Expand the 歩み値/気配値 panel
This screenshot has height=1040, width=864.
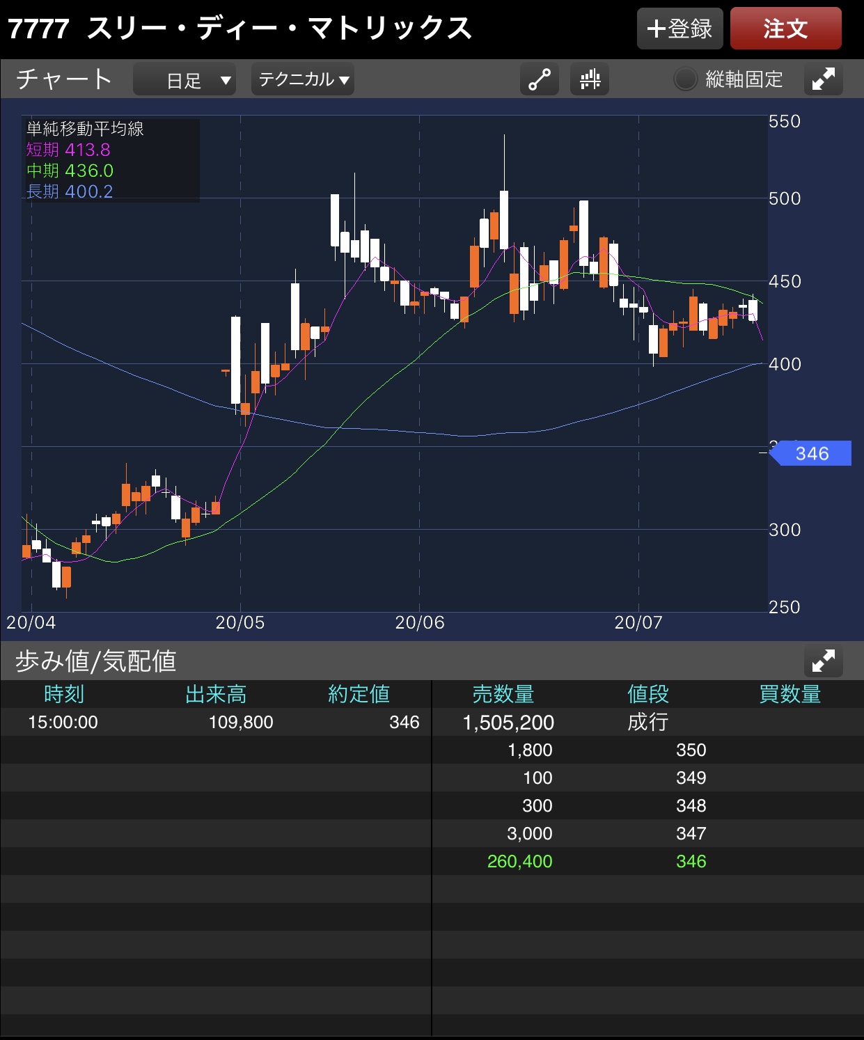click(823, 661)
